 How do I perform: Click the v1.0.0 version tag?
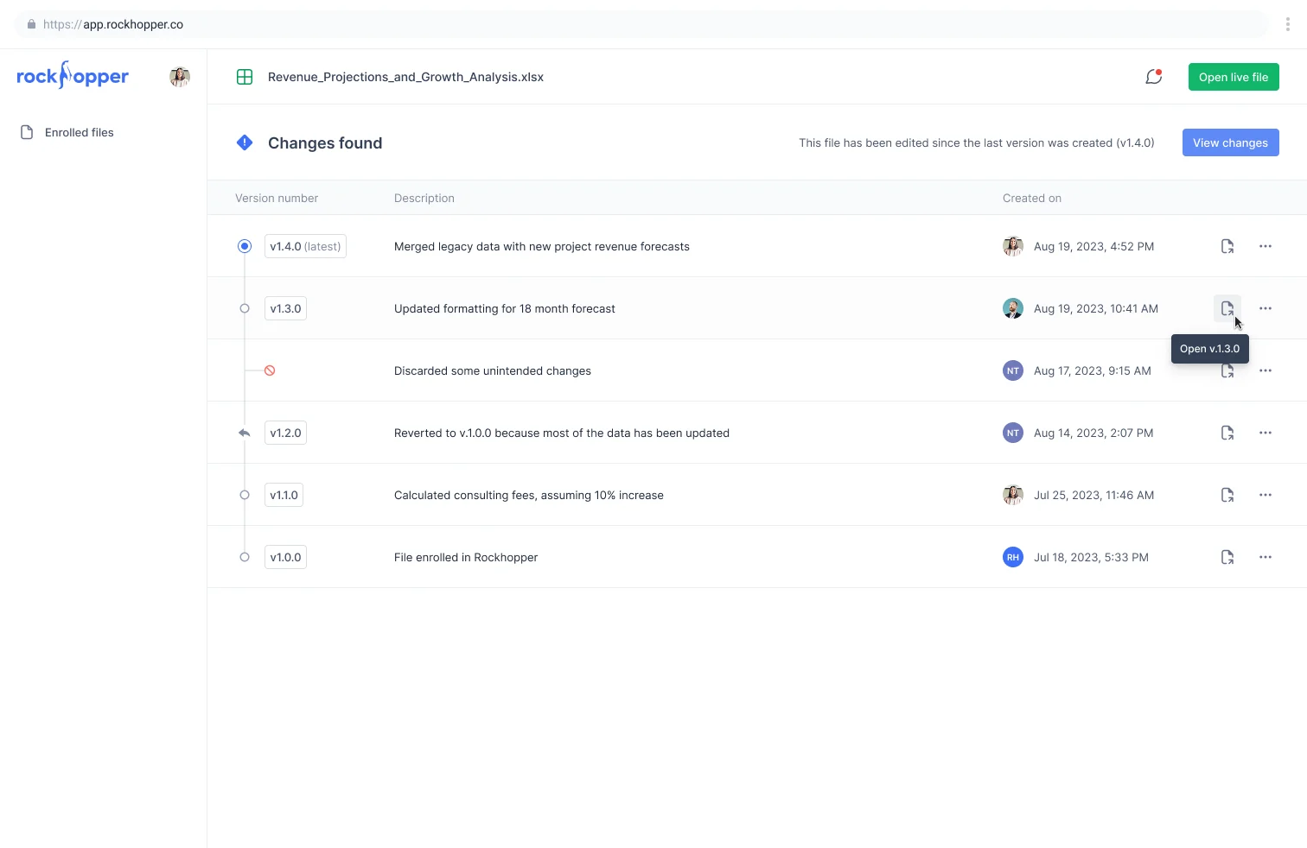[285, 557]
